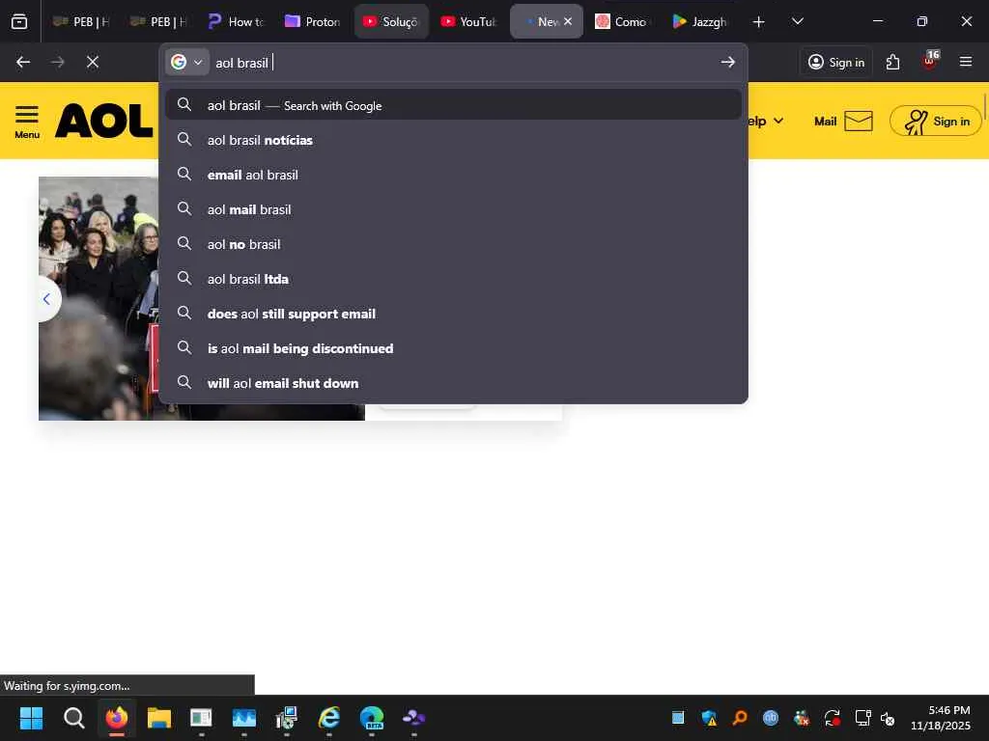Expand the AOL Help dropdown chevron
The height and width of the screenshot is (741, 989).
coord(778,121)
